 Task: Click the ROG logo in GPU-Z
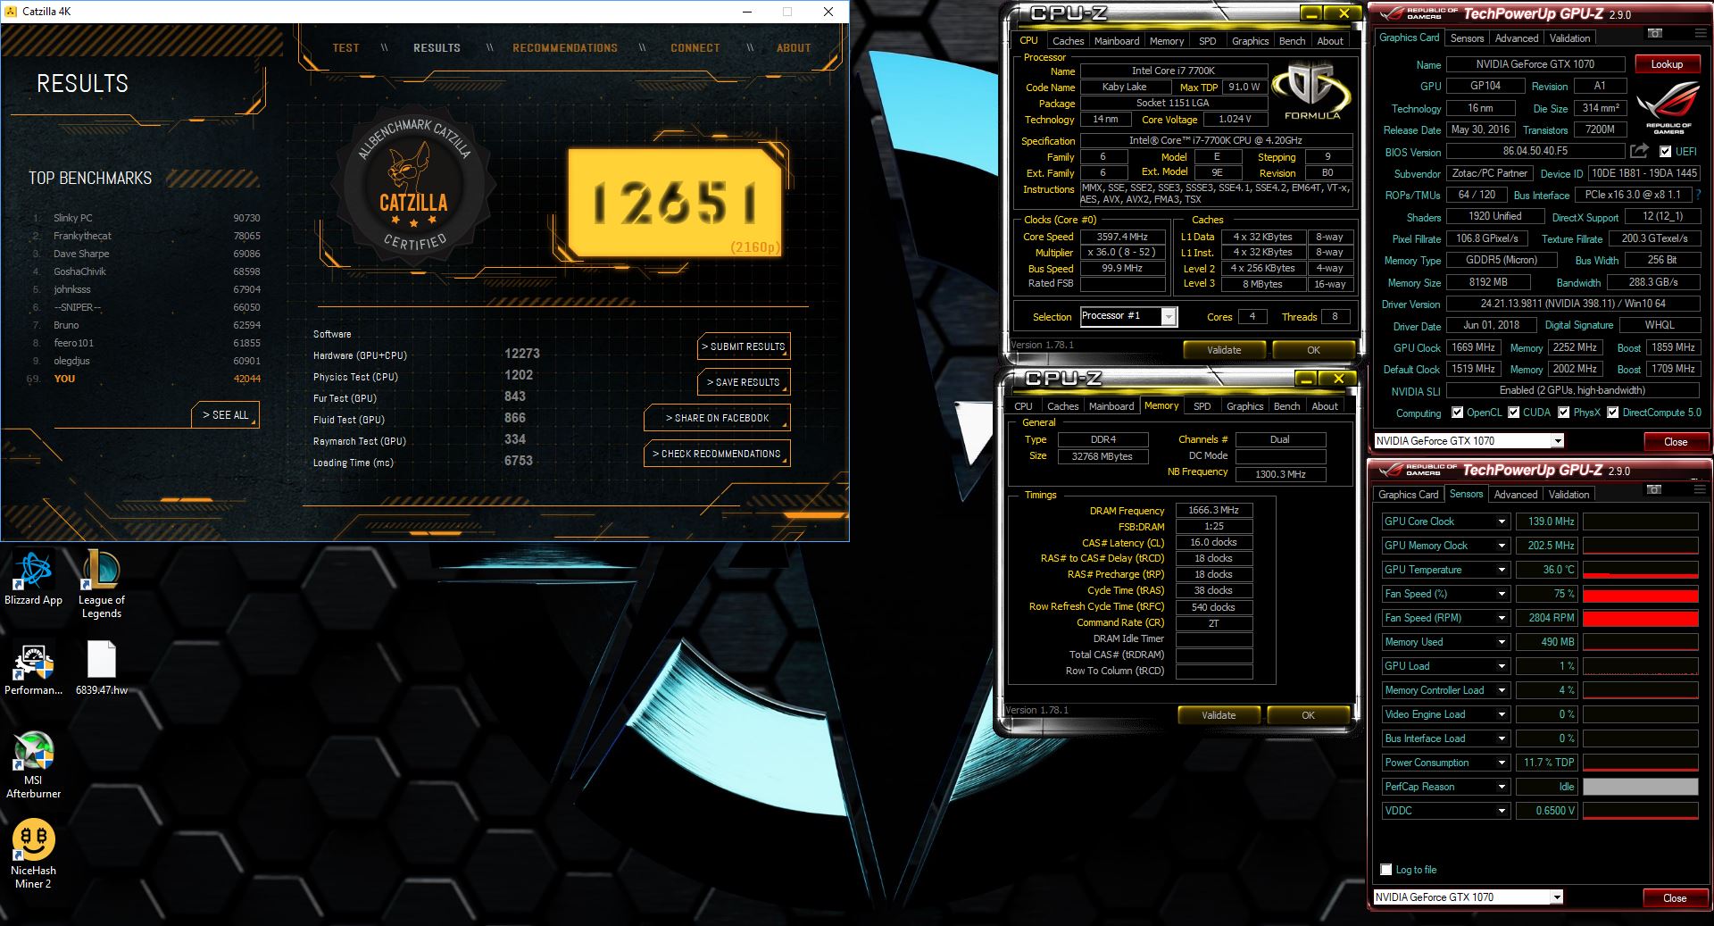[1668, 106]
